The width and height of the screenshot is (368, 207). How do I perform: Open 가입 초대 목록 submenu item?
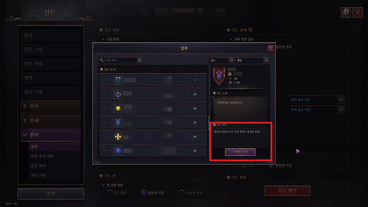pyautogui.click(x=55, y=156)
